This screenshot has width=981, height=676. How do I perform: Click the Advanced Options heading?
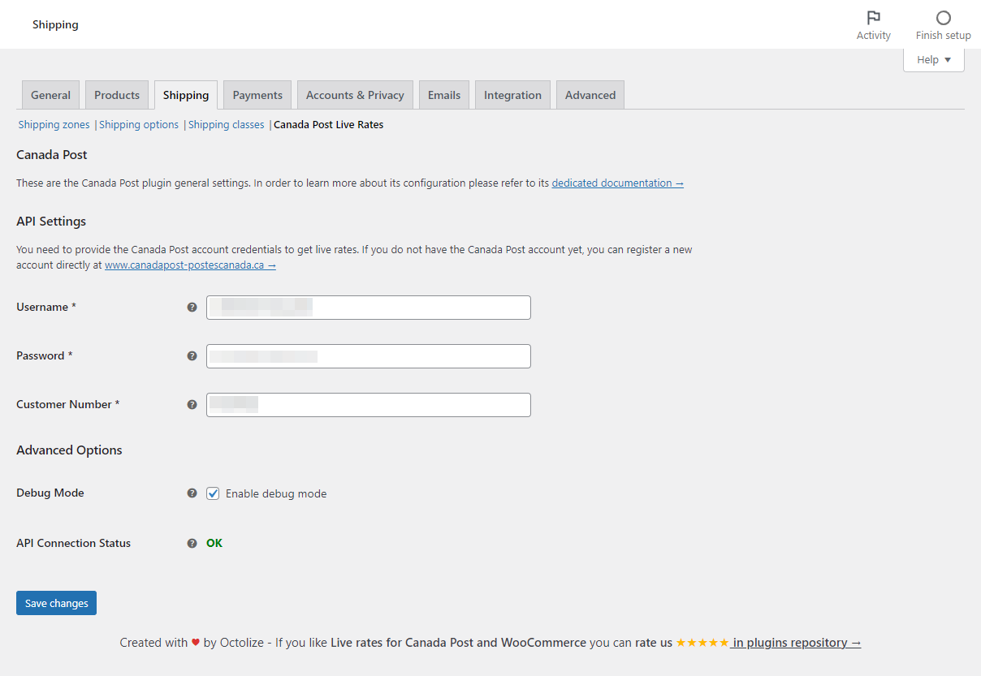[69, 450]
